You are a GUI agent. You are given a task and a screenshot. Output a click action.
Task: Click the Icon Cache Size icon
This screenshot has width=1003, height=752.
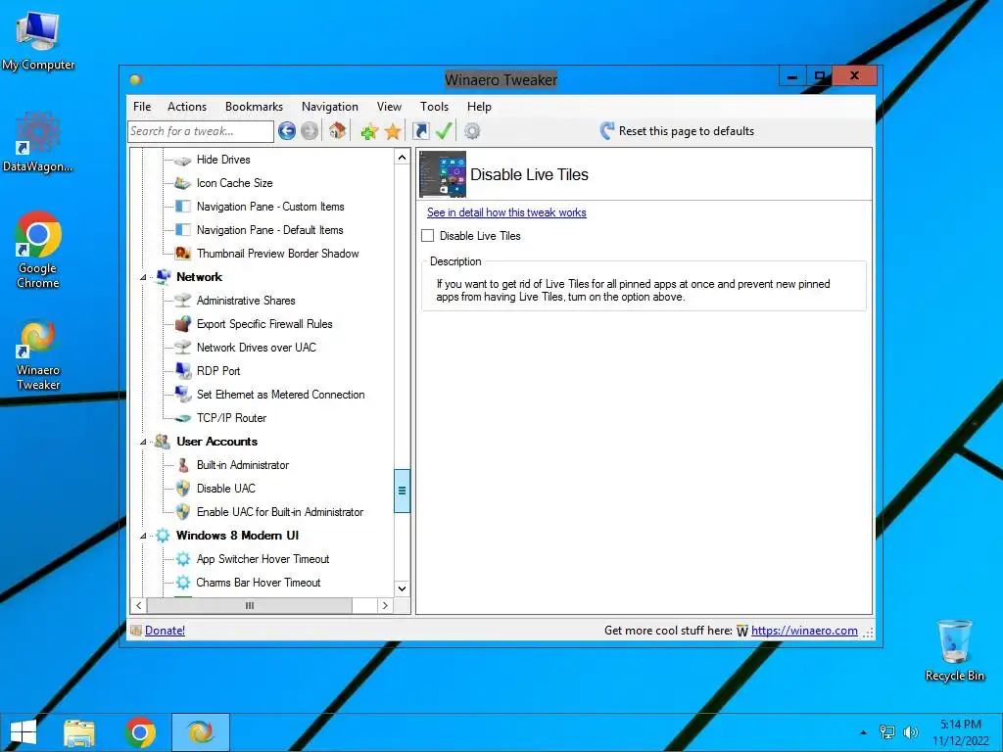click(x=183, y=183)
